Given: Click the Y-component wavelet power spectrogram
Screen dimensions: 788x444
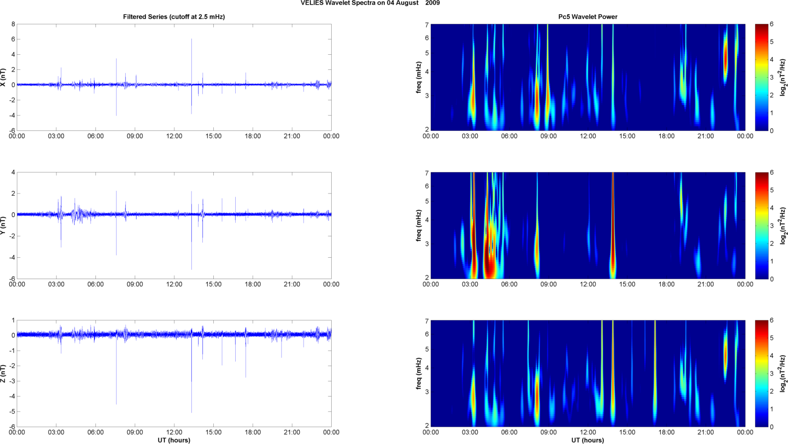Looking at the screenshot, I should (588, 225).
